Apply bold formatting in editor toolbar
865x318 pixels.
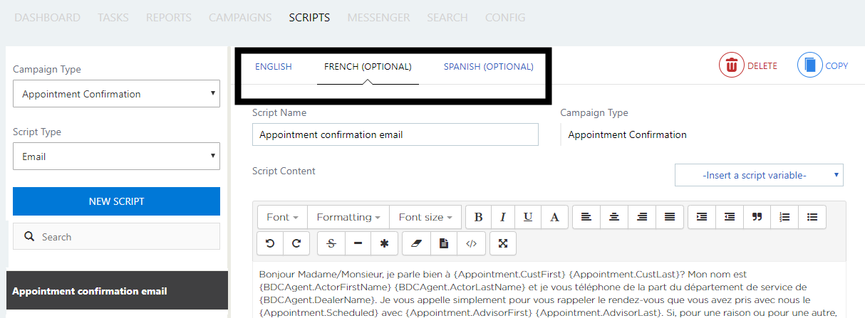[x=479, y=217]
